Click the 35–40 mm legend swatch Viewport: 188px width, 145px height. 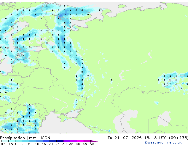coord(74,141)
